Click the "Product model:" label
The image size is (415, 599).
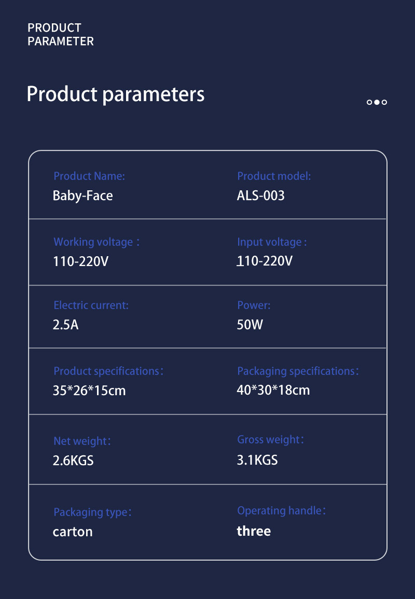coord(274,176)
